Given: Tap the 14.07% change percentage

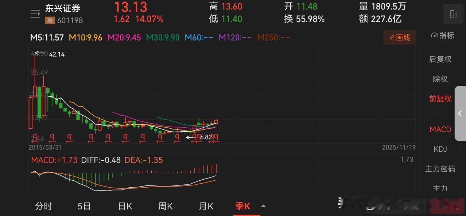Looking at the screenshot, I should click(x=149, y=19).
